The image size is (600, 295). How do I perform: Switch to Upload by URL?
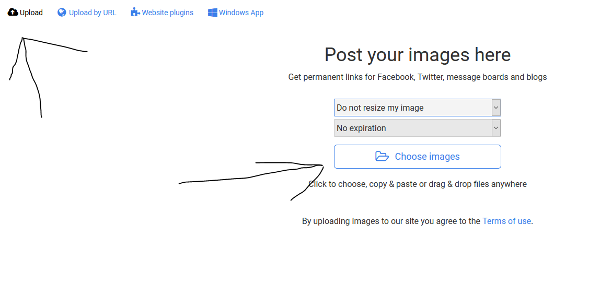coord(87,13)
